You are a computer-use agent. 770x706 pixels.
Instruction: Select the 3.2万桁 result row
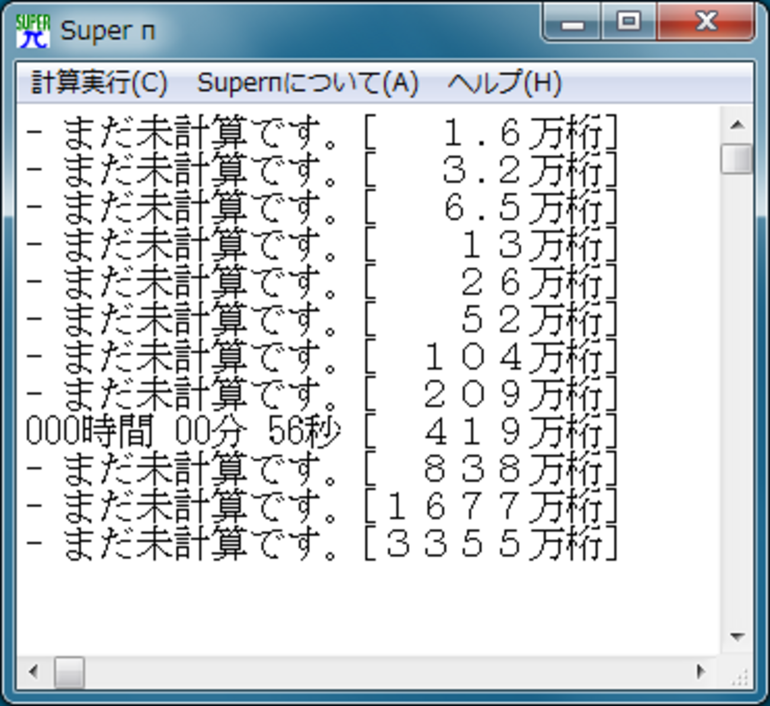pos(322,170)
